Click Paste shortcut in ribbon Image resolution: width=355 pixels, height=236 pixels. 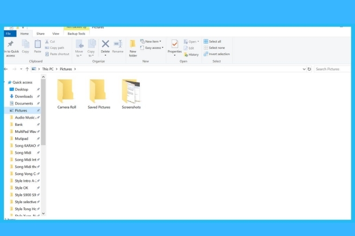[57, 54]
